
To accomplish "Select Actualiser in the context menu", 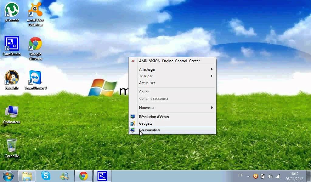I will (147, 83).
